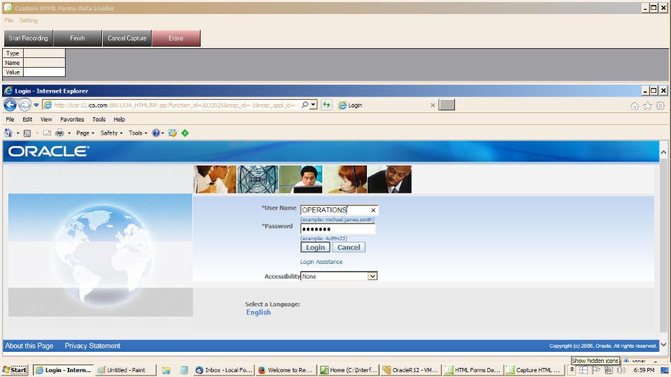This screenshot has width=671, height=377.
Task: Click the green diamond toolbar icon
Action: [x=185, y=133]
